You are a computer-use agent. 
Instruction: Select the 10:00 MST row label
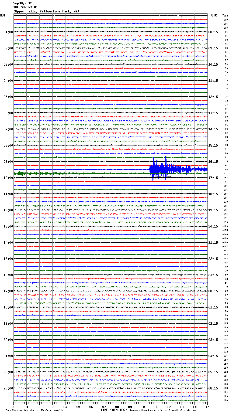(x=8, y=178)
